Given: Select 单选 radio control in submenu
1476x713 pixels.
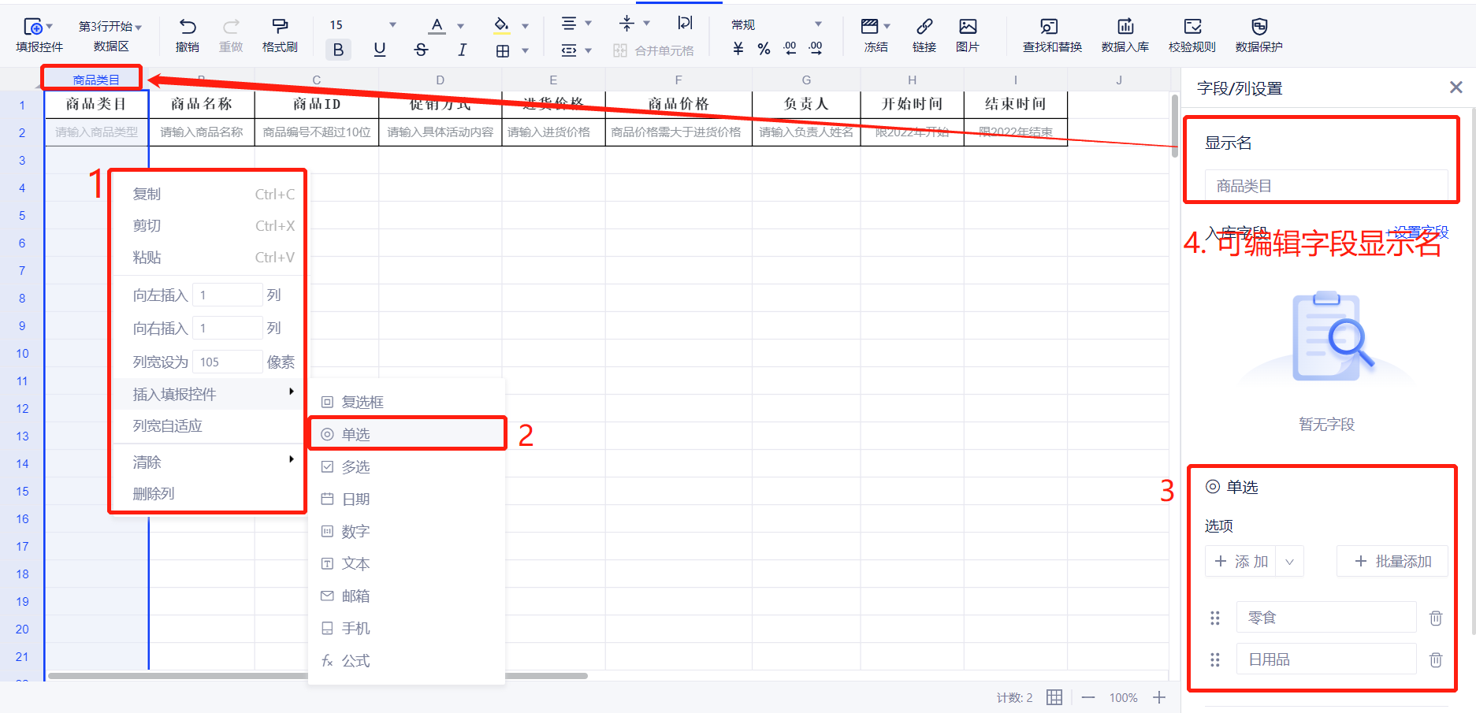Looking at the screenshot, I should point(356,435).
